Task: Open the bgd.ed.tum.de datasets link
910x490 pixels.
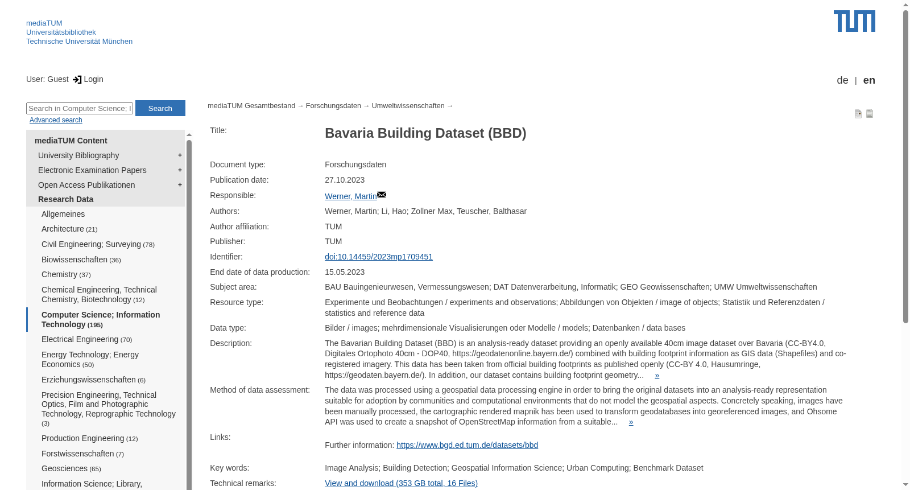Action: [x=467, y=445]
